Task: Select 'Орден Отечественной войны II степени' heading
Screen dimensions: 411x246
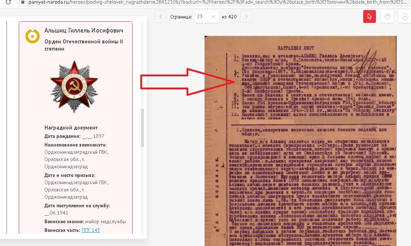Action: pos(84,45)
